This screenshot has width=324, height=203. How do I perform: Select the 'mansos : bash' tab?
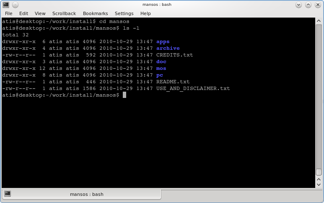tap(81, 194)
